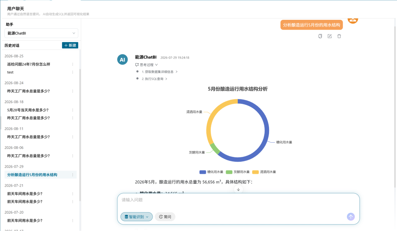
Task: Click the orange user avatar icon
Action: pyautogui.click(x=353, y=20)
